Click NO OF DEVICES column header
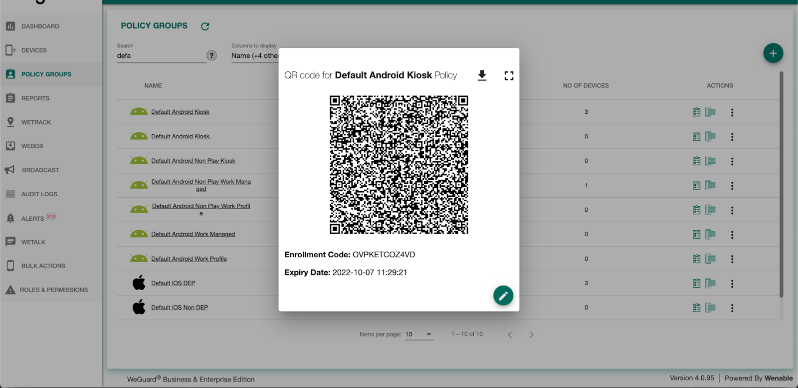 click(x=586, y=86)
